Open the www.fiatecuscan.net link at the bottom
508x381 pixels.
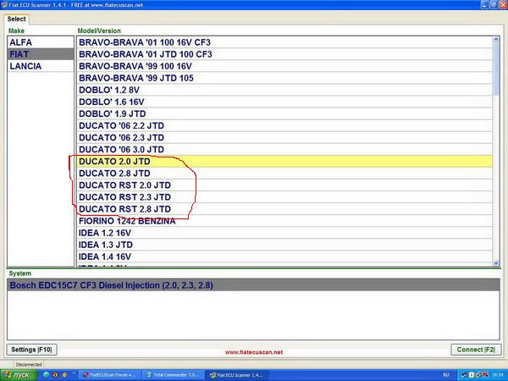254,352
